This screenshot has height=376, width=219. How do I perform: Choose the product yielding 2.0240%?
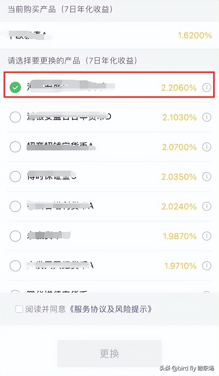tap(15, 206)
